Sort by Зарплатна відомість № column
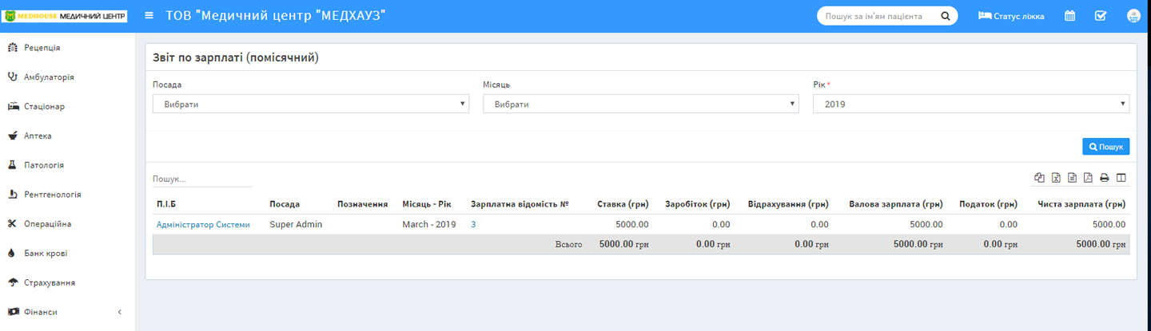This screenshot has height=331, width=1151. [520, 204]
